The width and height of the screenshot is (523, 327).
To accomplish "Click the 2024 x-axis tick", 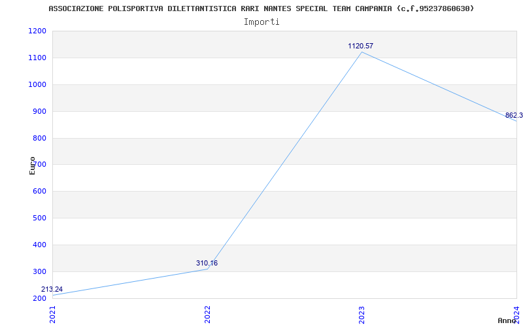I will [516, 314].
